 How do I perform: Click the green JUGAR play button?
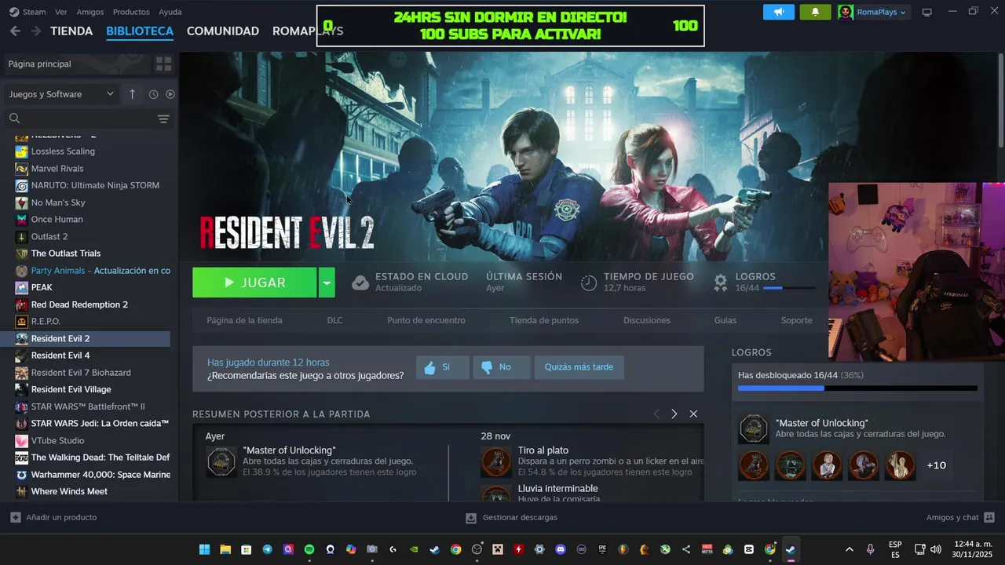click(254, 282)
